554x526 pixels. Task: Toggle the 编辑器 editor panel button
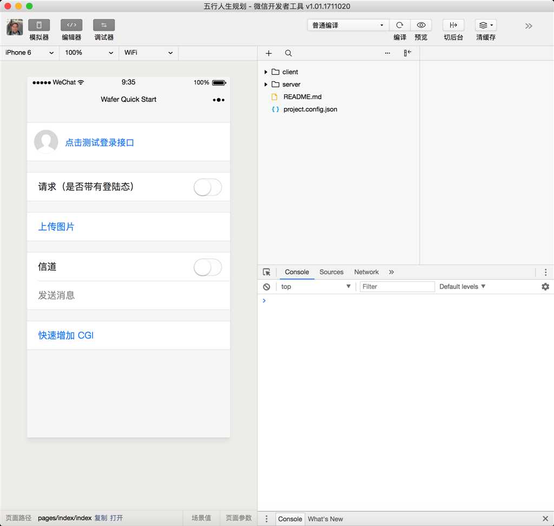pos(71,25)
